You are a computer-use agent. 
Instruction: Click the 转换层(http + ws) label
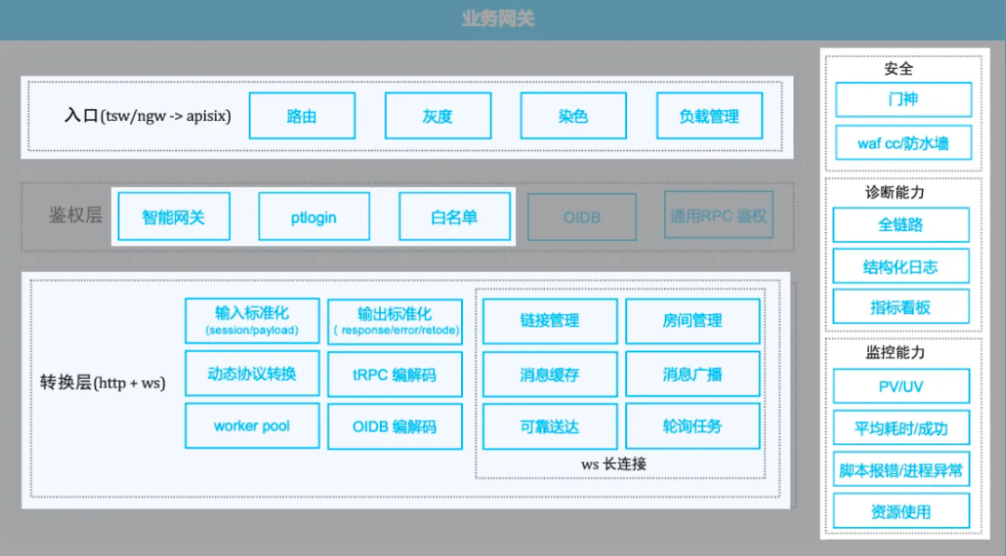pos(102,383)
